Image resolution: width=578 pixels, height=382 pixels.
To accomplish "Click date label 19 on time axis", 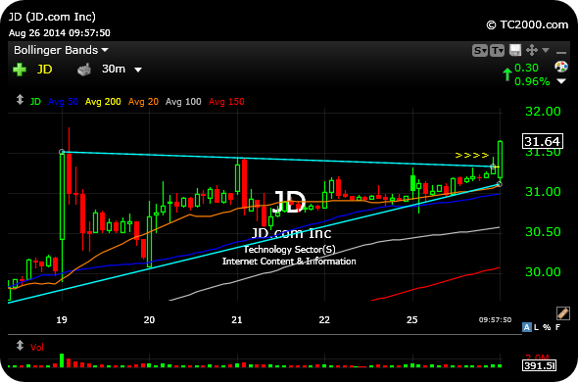I will tap(62, 319).
